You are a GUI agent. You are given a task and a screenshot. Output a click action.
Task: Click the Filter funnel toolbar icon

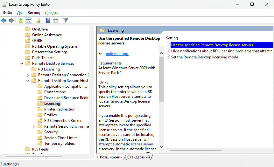coord(65,21)
